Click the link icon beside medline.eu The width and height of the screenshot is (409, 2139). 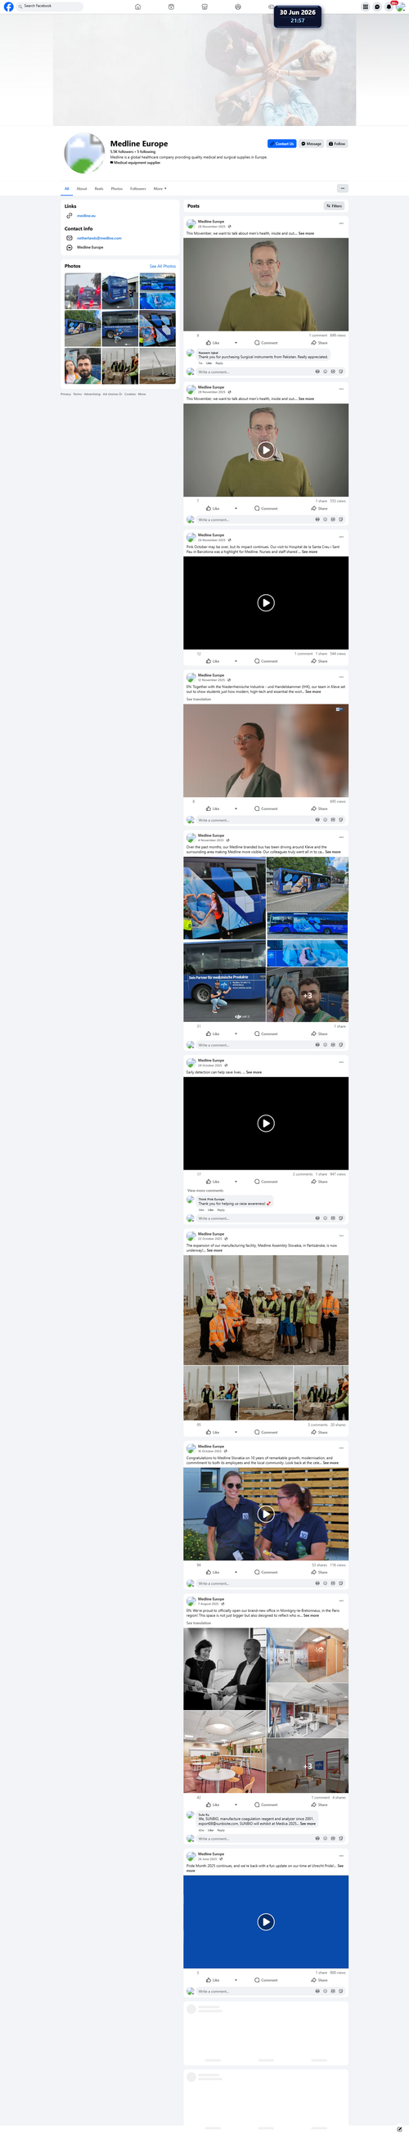(x=69, y=216)
